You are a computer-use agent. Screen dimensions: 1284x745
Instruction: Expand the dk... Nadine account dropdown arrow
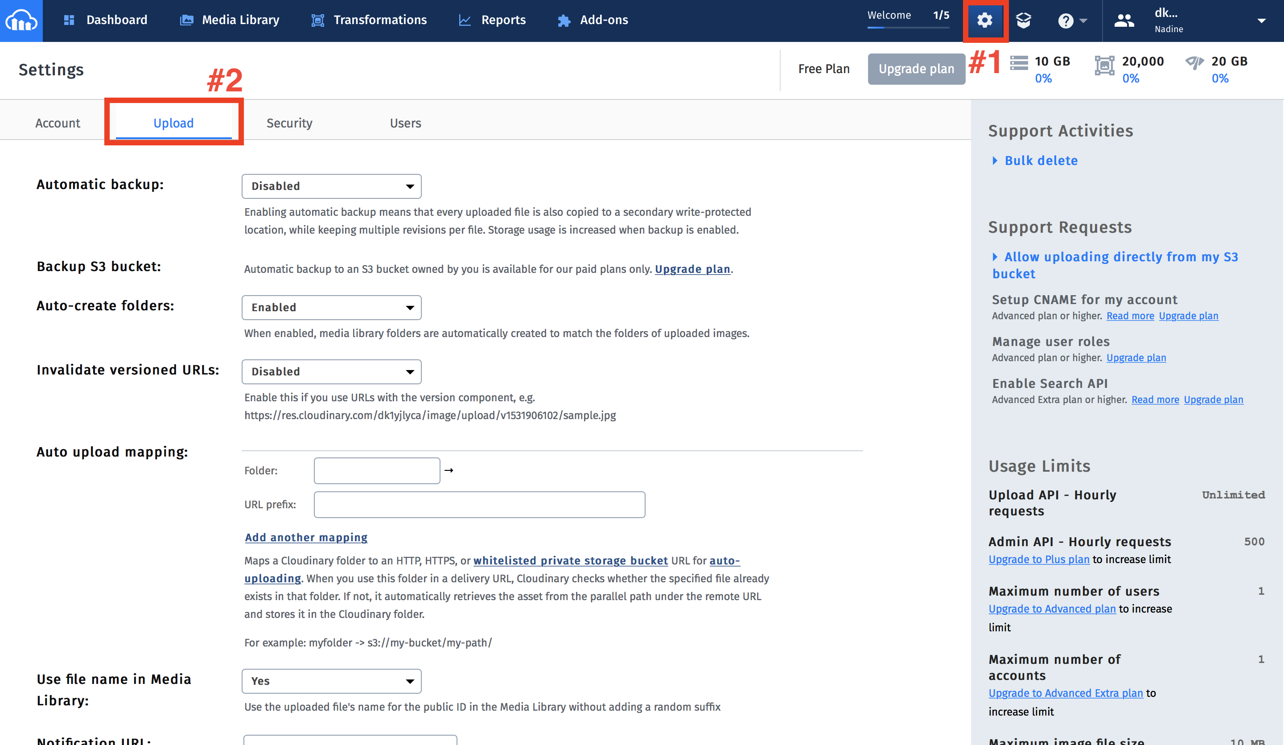pos(1261,21)
